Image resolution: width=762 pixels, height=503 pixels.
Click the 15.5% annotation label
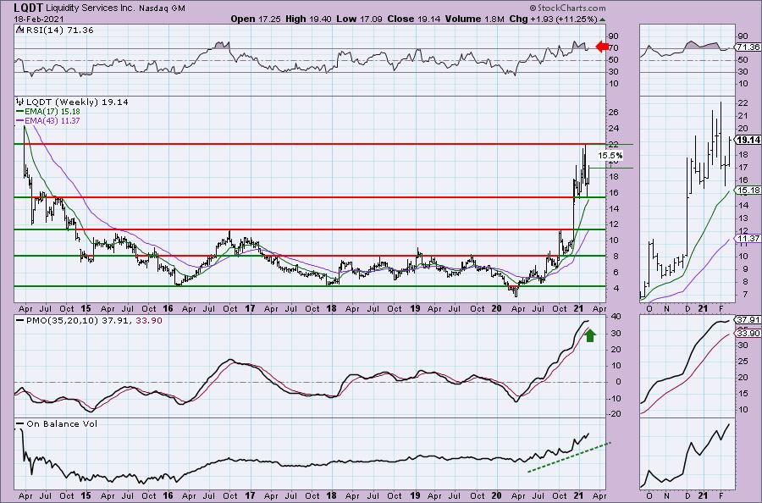[610, 156]
